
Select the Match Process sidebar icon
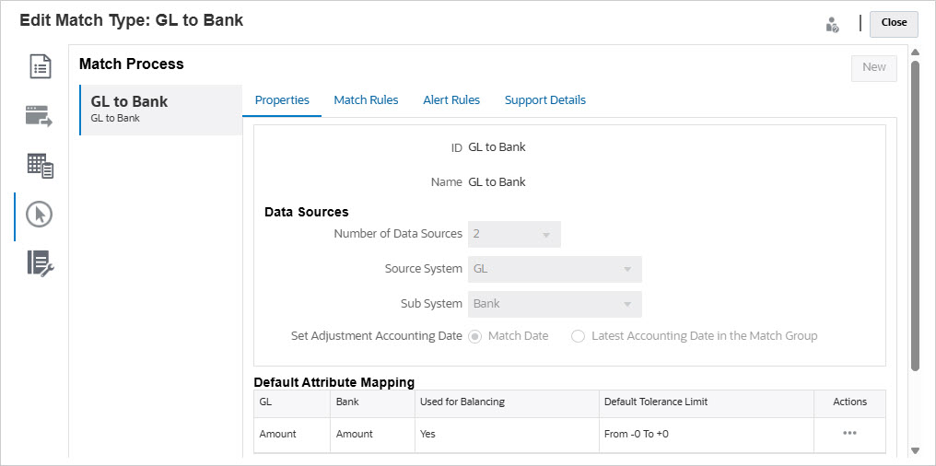click(x=40, y=215)
